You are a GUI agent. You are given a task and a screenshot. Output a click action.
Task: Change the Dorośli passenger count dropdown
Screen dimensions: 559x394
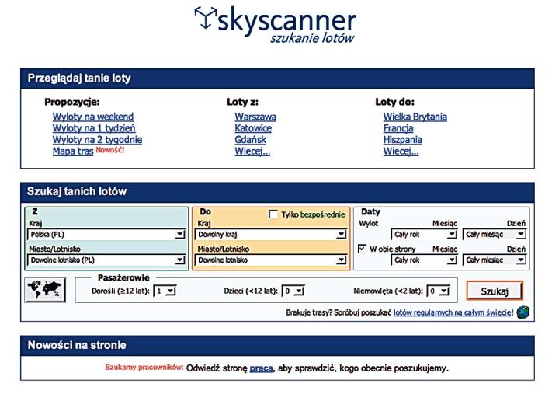click(165, 291)
